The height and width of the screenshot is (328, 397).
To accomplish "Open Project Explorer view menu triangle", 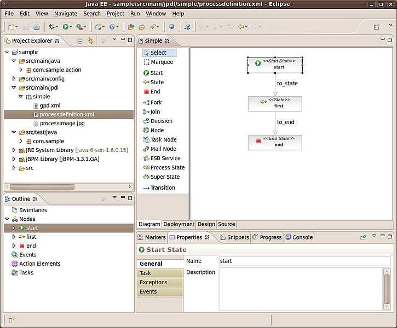I will click(x=114, y=39).
